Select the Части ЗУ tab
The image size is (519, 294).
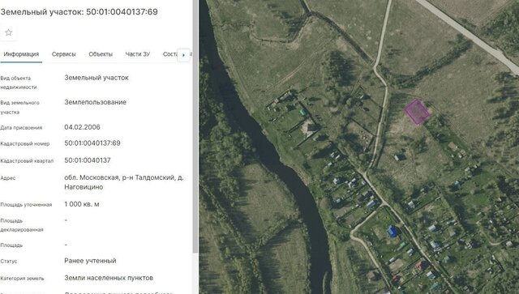point(138,54)
